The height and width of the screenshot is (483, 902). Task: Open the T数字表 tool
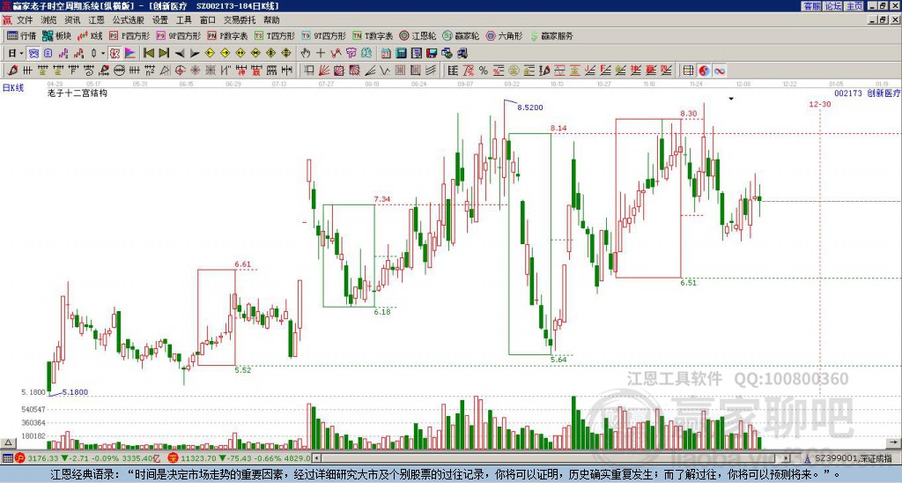click(373, 35)
